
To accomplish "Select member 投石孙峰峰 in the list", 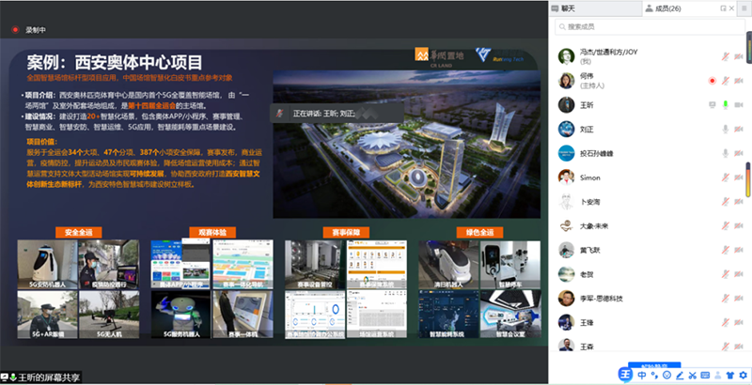I will tap(650, 153).
